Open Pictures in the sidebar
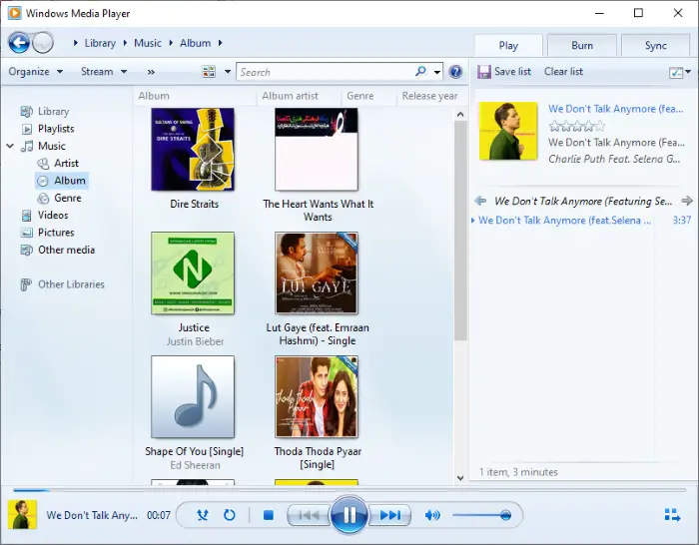 pyautogui.click(x=56, y=233)
